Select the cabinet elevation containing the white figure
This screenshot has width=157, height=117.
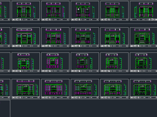click(83, 12)
